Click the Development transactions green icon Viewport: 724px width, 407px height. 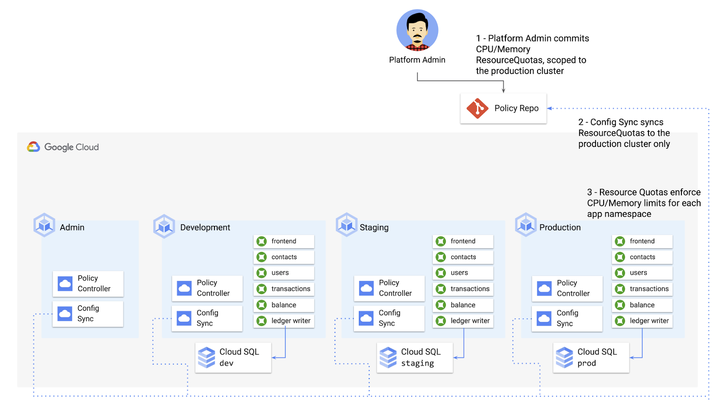tap(262, 289)
